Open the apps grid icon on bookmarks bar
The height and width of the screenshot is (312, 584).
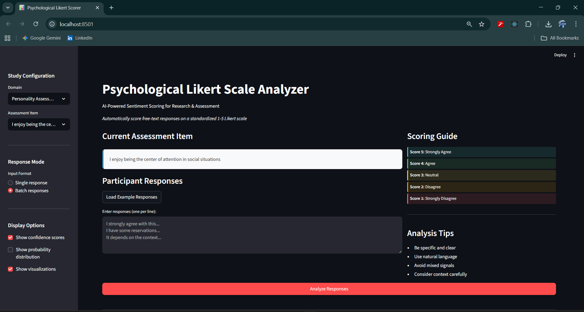[7, 38]
